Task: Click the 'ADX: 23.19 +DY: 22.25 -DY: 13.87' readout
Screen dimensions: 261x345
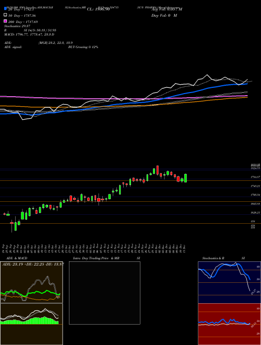Action: point(33,264)
